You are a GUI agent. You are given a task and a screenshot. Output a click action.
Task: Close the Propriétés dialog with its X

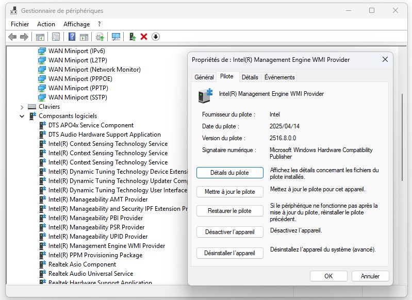click(x=385, y=60)
